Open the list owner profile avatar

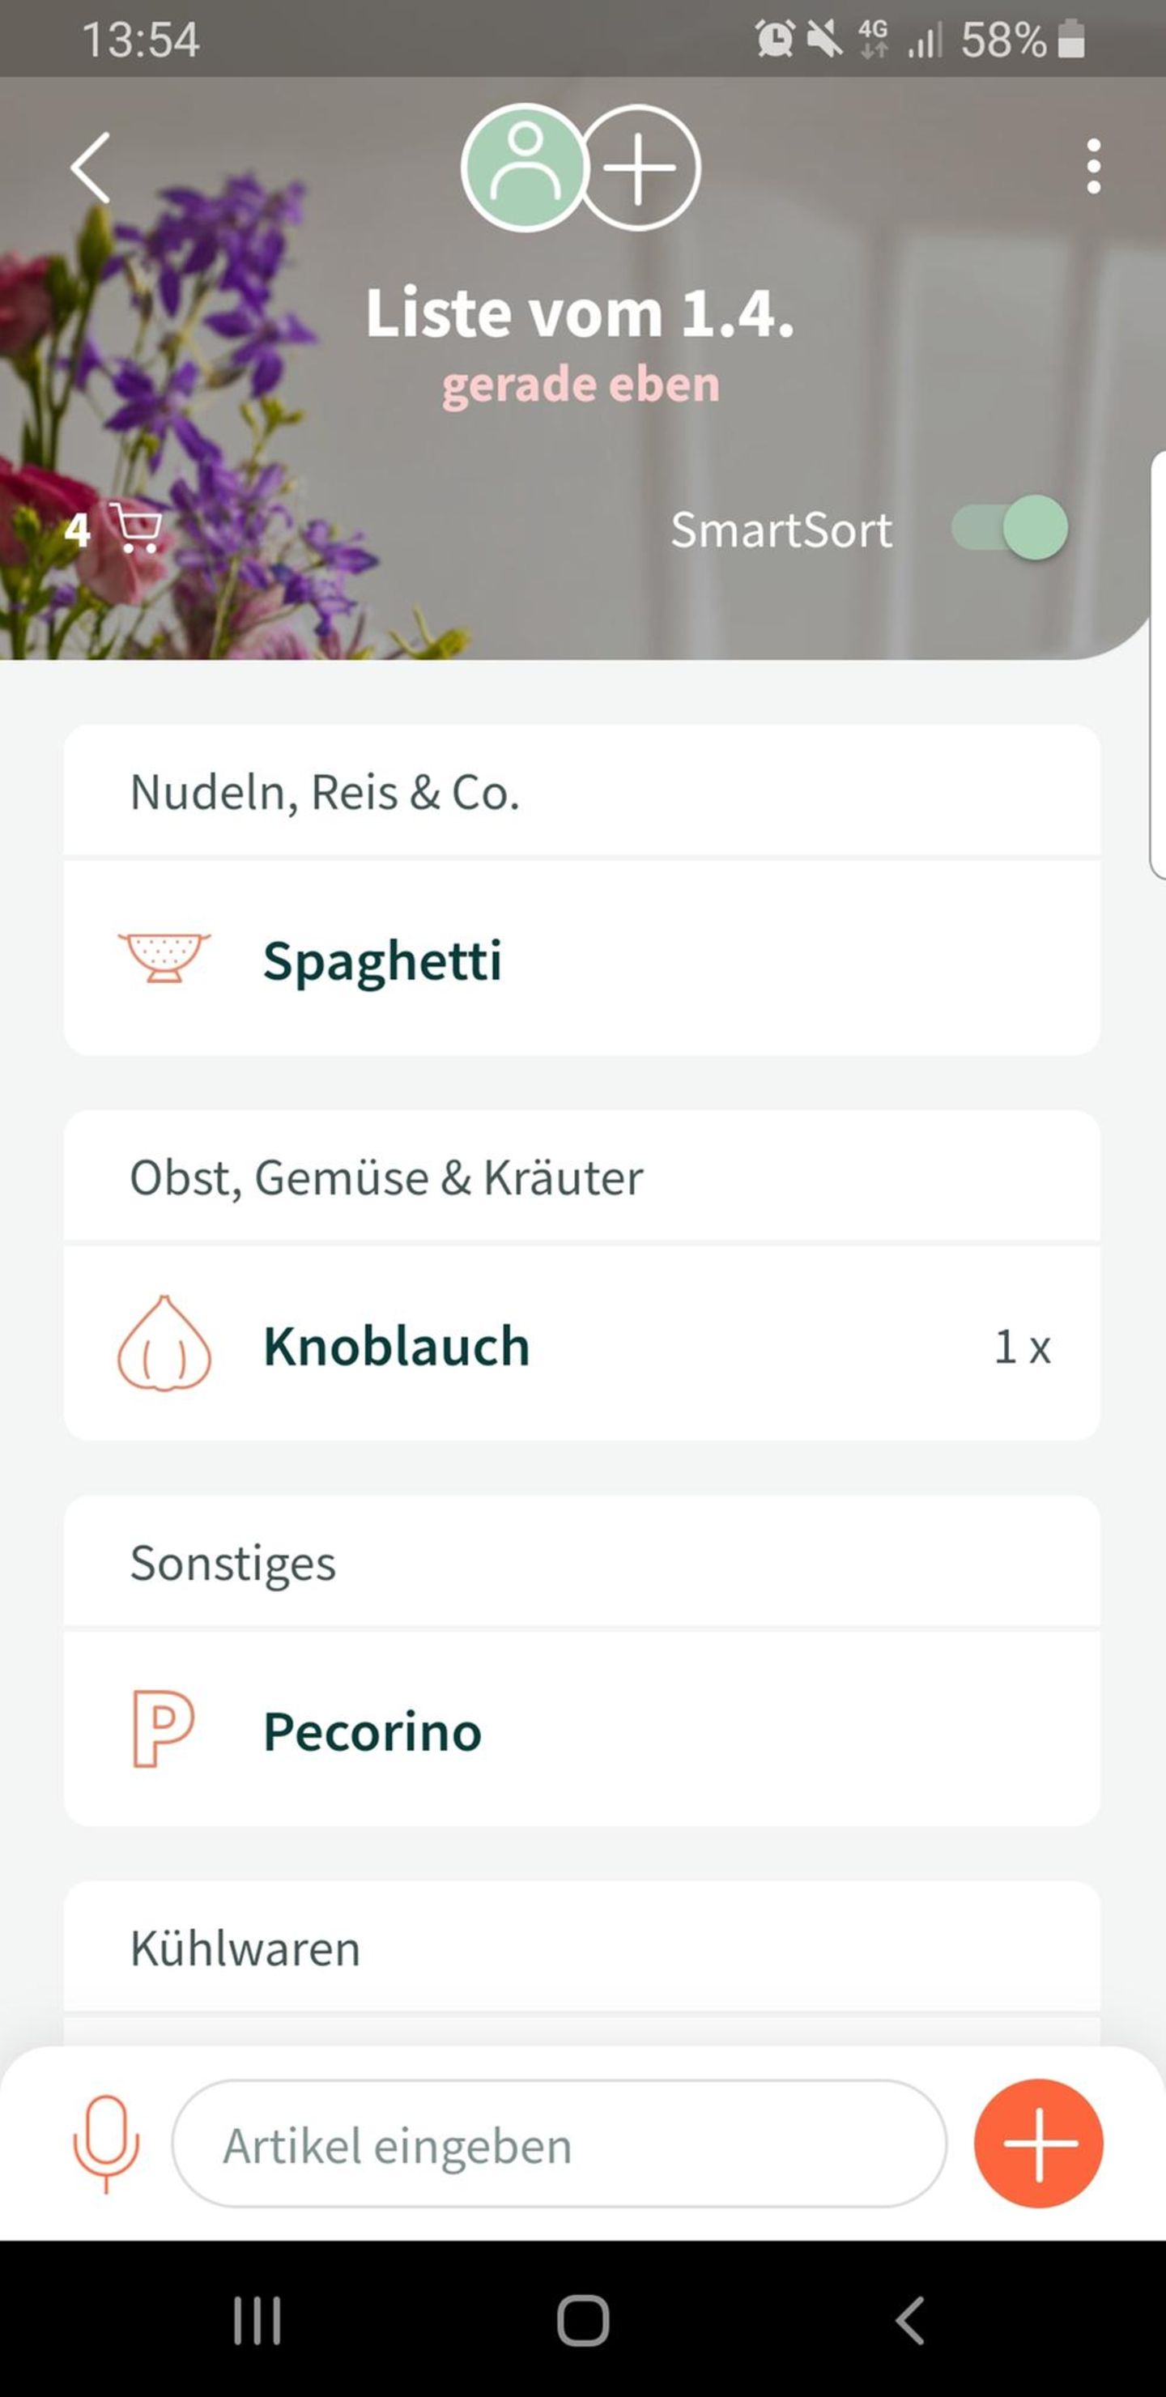(525, 168)
